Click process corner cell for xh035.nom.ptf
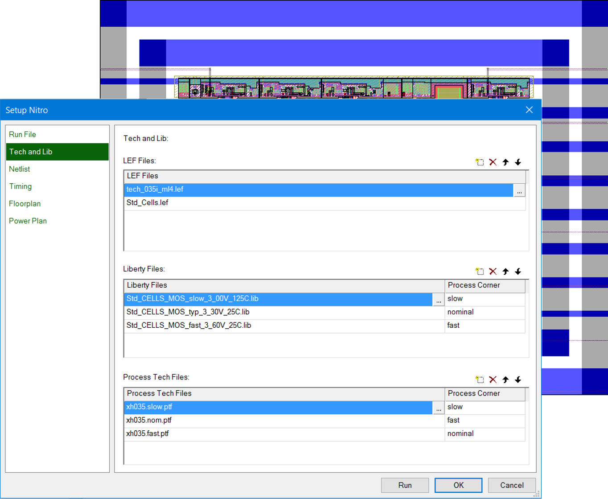Viewport: 608px width, 499px height. click(x=485, y=421)
